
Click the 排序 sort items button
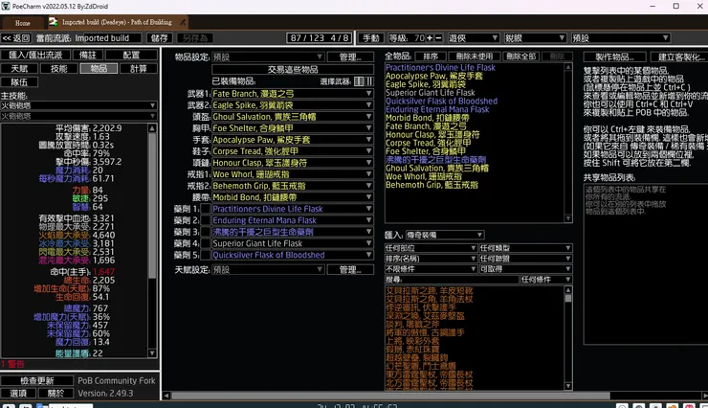click(431, 57)
